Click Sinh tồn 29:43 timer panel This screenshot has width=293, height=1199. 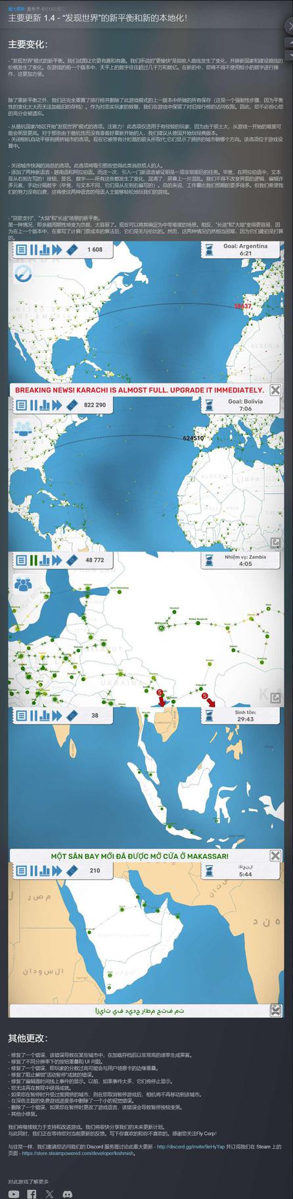click(x=240, y=715)
